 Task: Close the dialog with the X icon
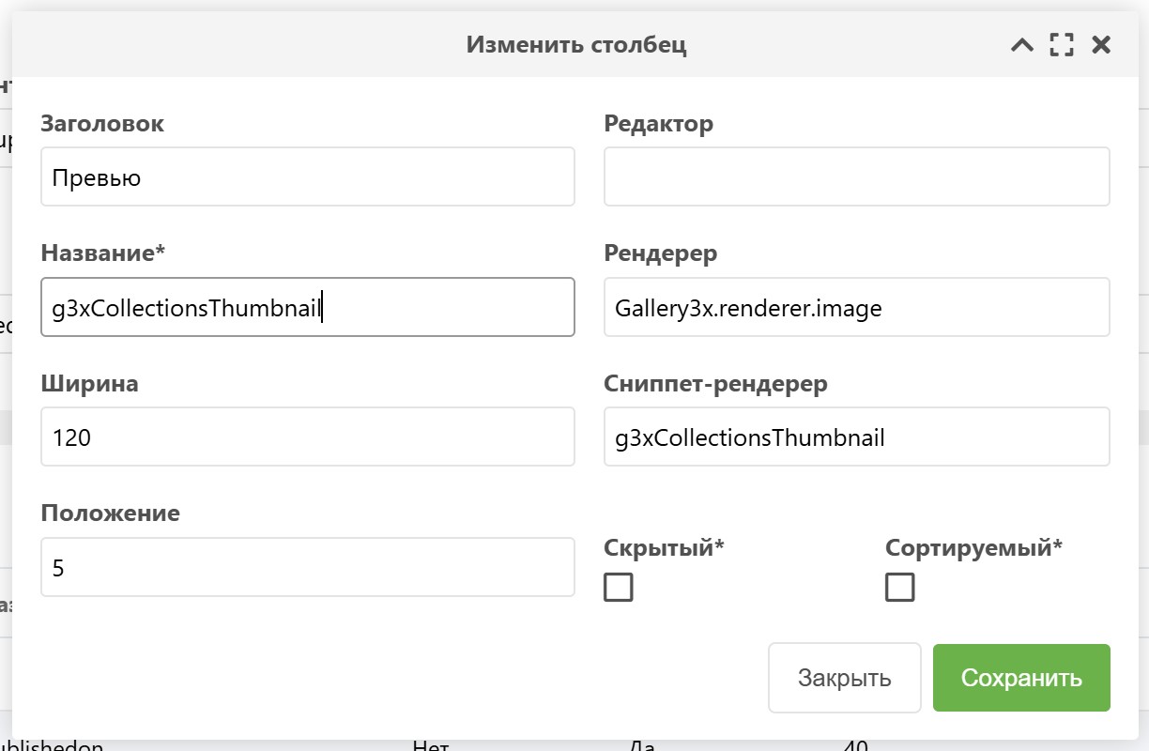click(x=1101, y=45)
